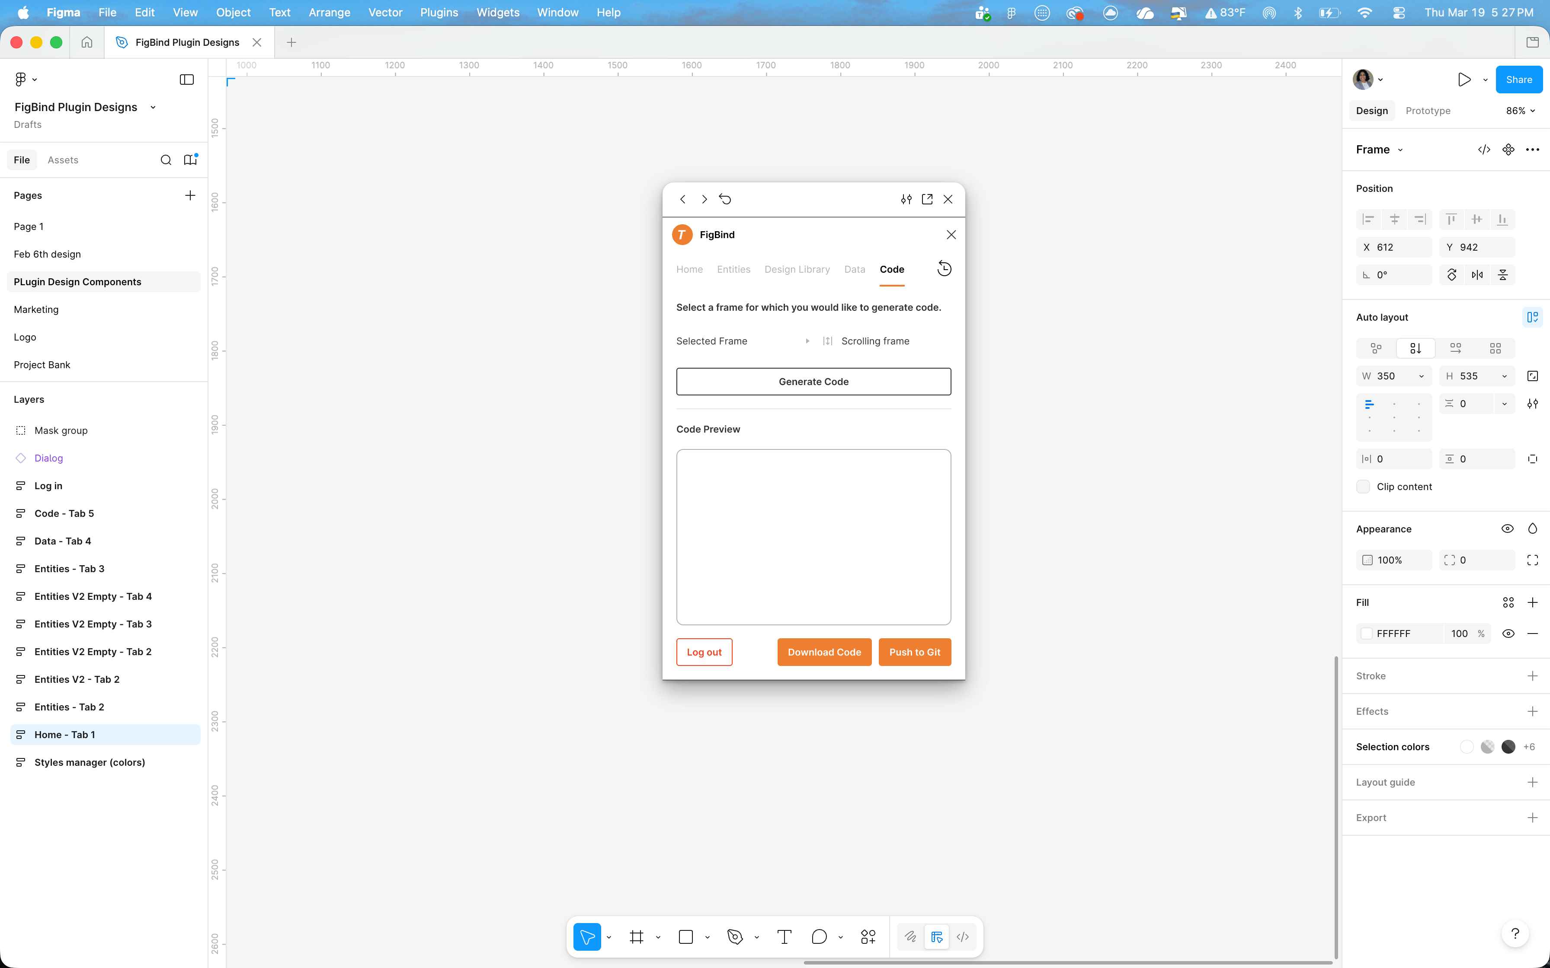
Task: Expand the Frame type dropdown
Action: click(x=1400, y=150)
